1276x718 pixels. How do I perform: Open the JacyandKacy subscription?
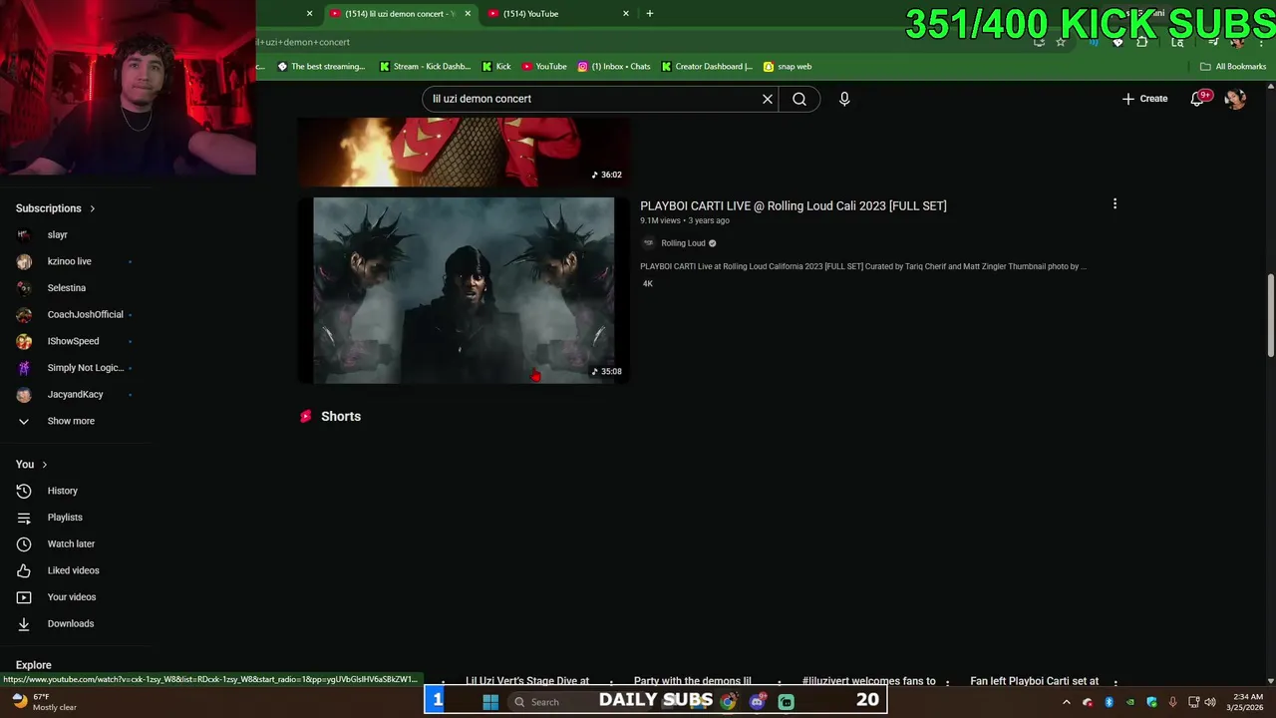[76, 394]
